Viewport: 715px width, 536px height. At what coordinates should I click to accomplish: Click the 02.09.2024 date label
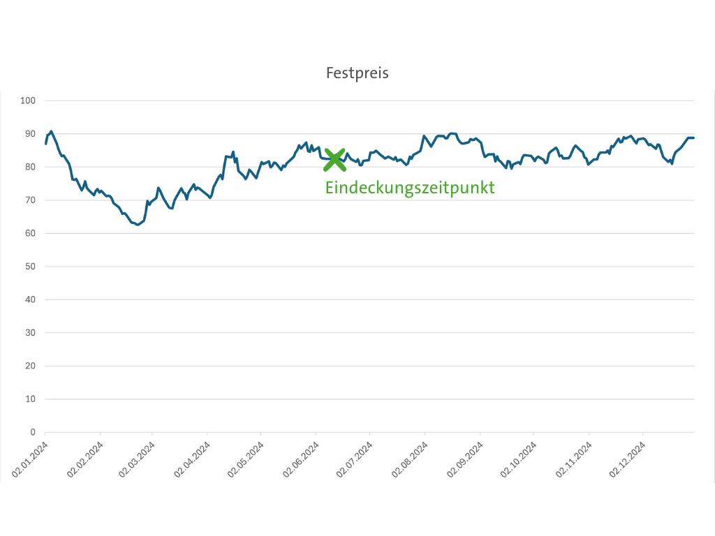(x=464, y=458)
